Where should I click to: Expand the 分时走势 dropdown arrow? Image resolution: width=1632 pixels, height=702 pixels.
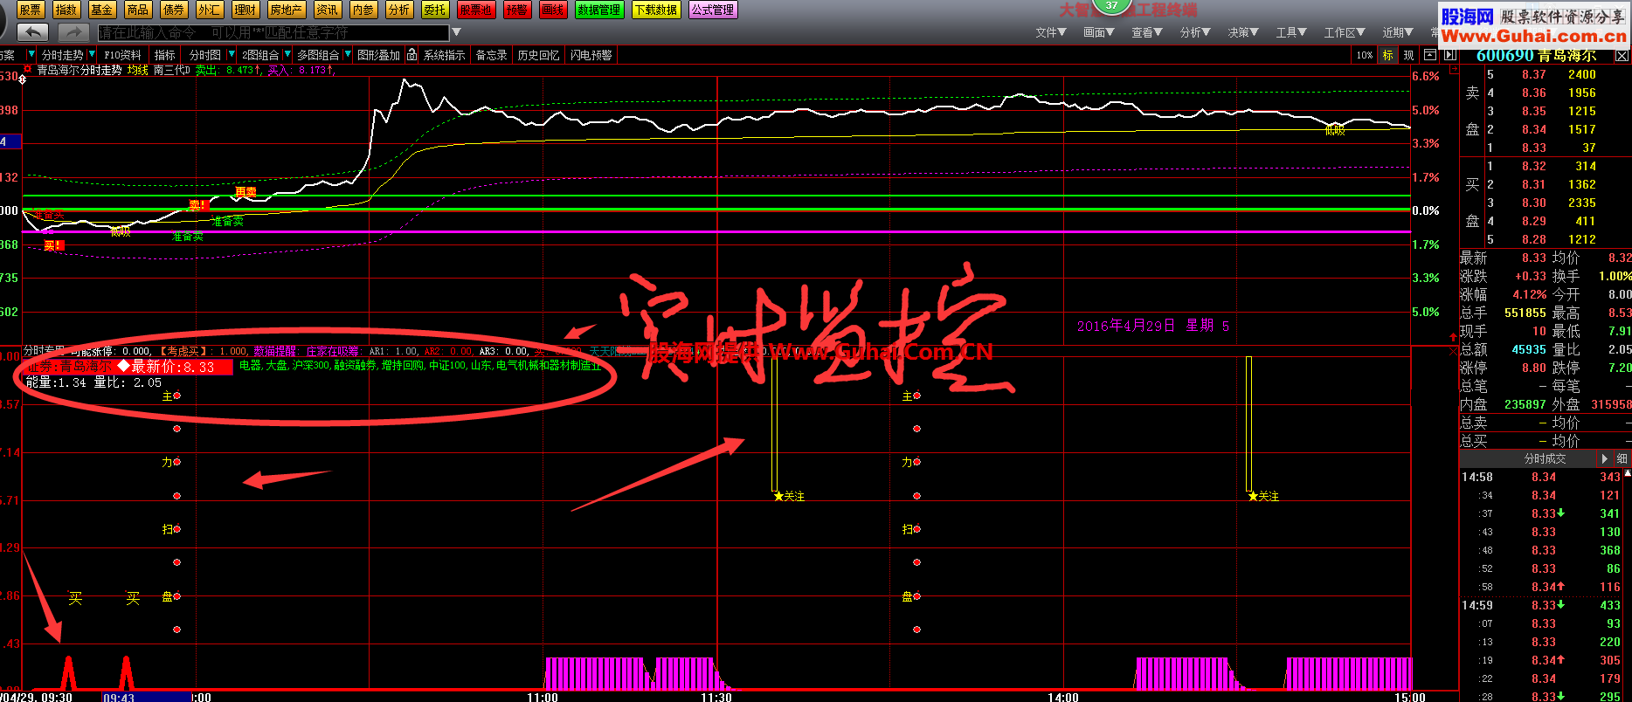[91, 55]
